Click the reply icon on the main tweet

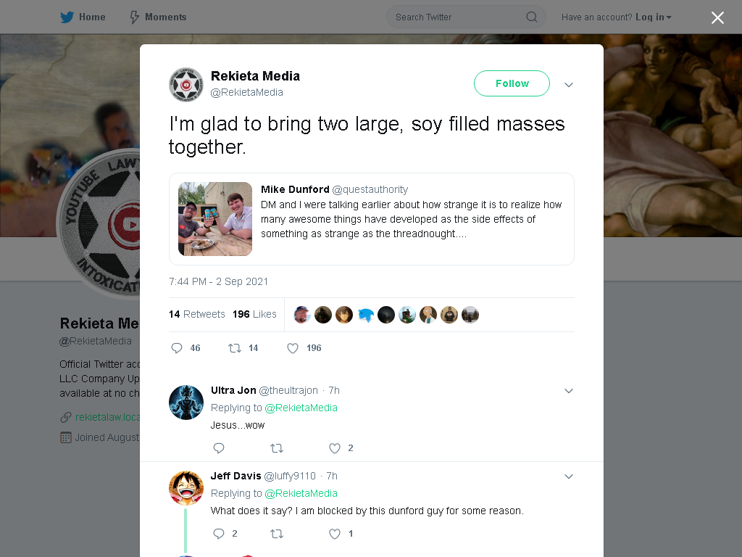(x=177, y=348)
